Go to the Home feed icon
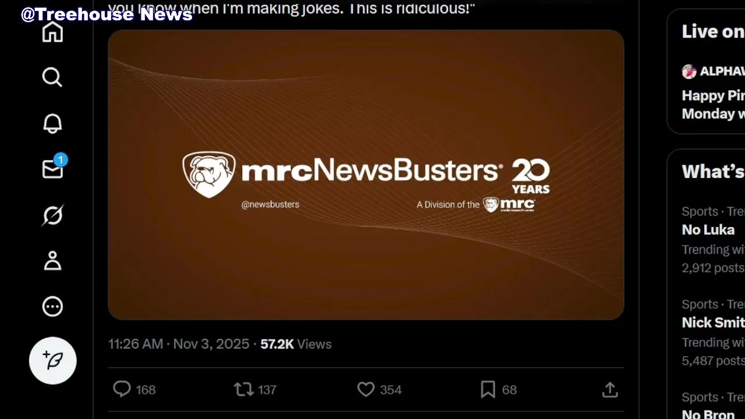Screen dimensions: 745x419 52,31
